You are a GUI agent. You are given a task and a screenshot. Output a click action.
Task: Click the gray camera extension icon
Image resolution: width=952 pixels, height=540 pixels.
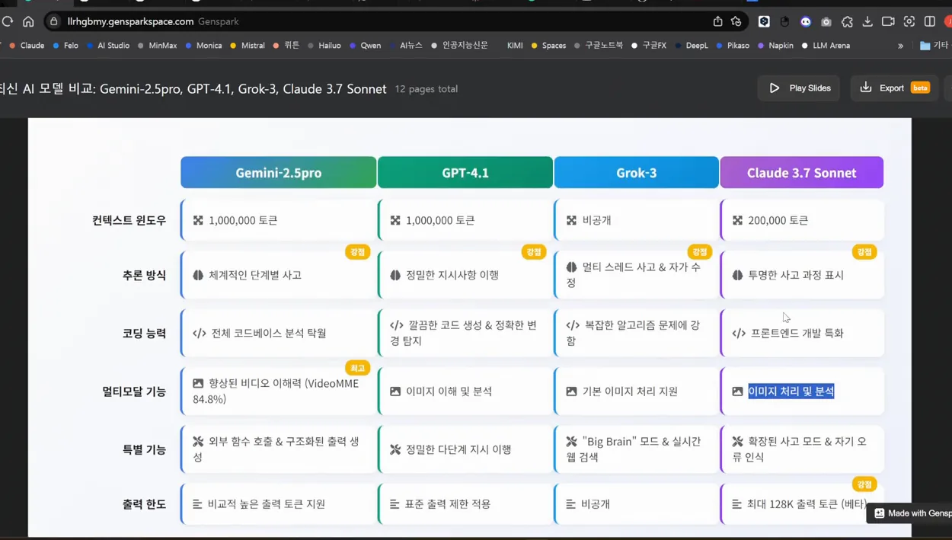point(826,21)
